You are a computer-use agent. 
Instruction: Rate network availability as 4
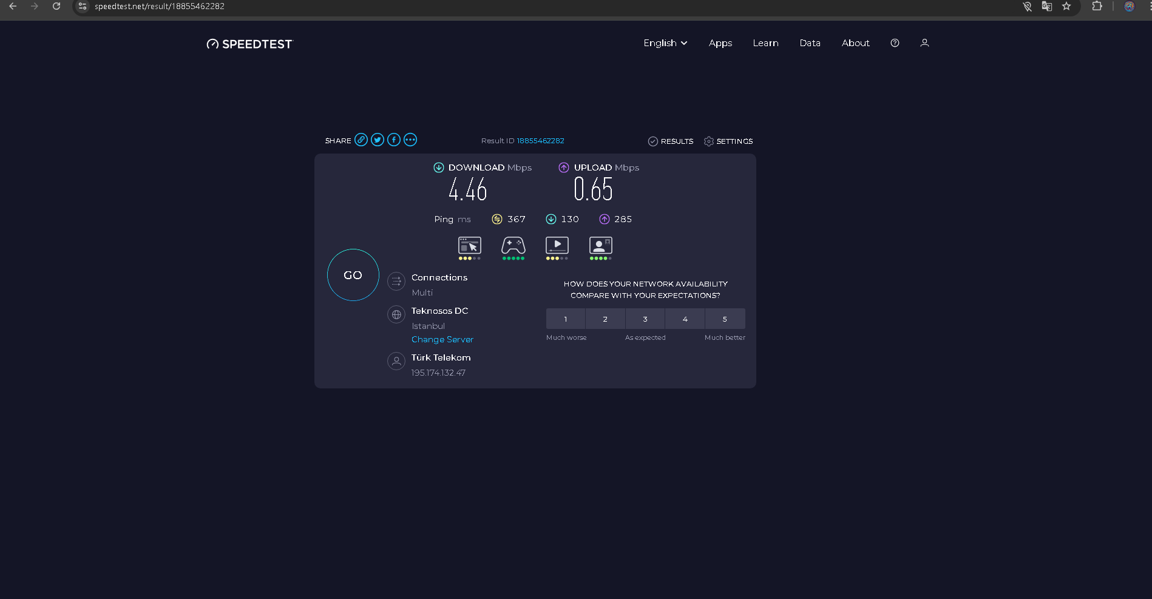click(x=685, y=319)
